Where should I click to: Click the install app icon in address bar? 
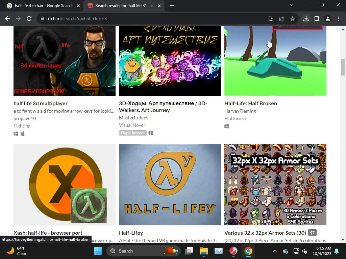click(271, 19)
